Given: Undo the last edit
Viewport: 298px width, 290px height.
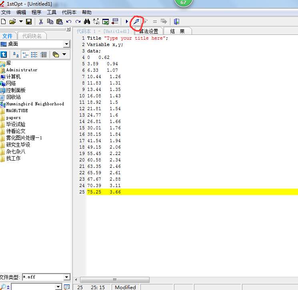Looking at the screenshot, I should tap(69, 22).
